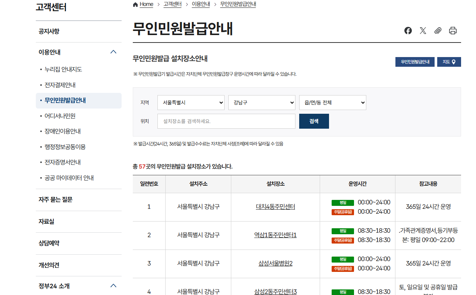Open the map with the 지도 pin button
The image size is (476, 295).
(449, 62)
